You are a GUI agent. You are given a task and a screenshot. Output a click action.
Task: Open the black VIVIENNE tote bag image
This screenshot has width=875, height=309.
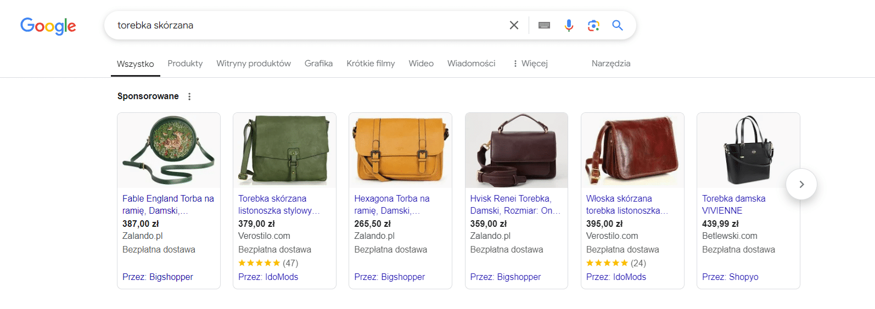coord(748,150)
